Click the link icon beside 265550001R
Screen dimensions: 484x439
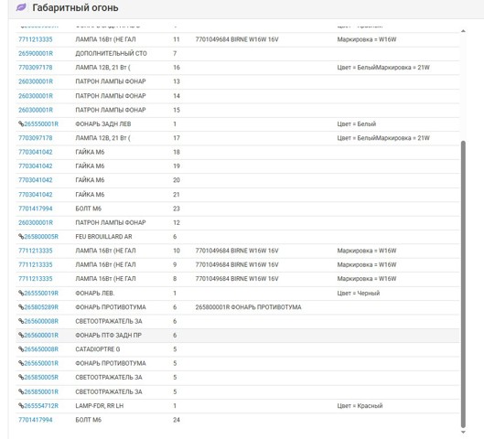pos(21,124)
